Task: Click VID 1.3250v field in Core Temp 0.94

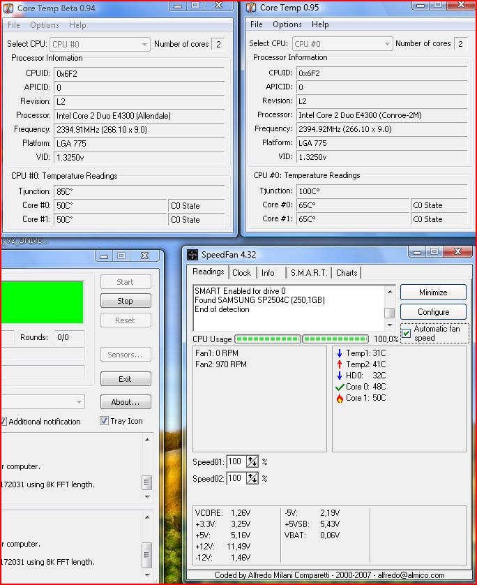Action: click(139, 158)
